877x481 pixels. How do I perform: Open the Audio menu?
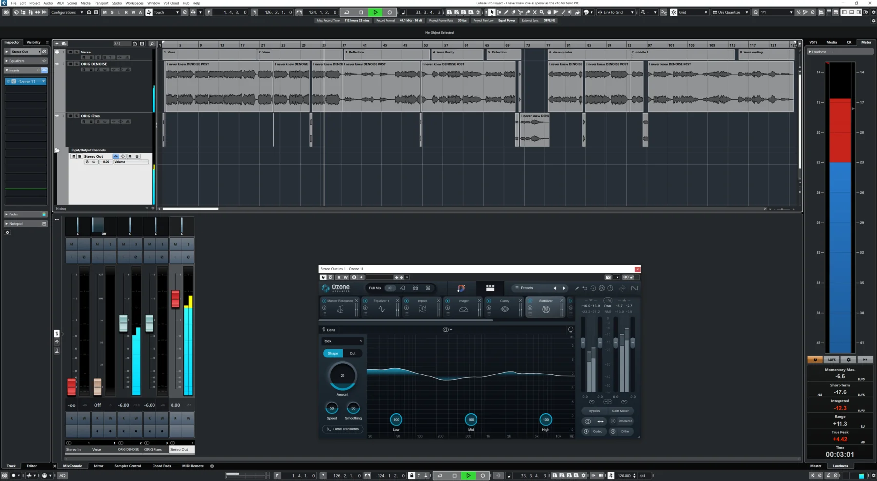coord(48,3)
